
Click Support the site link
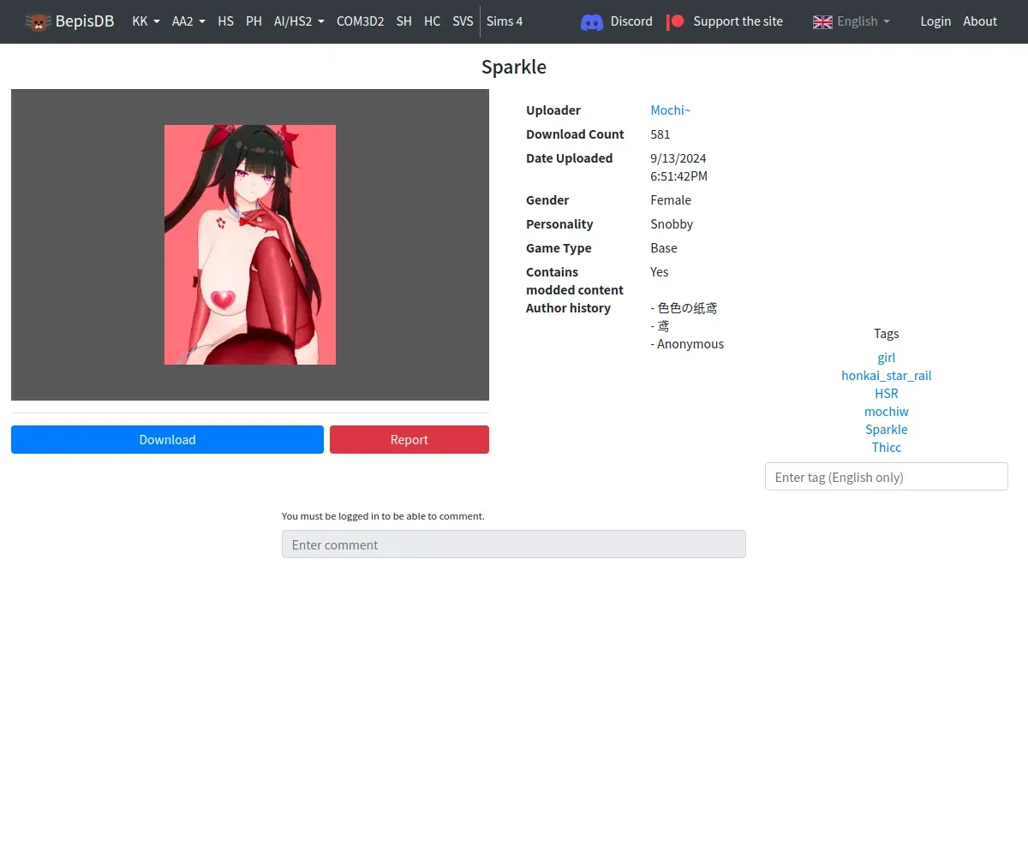coord(738,21)
